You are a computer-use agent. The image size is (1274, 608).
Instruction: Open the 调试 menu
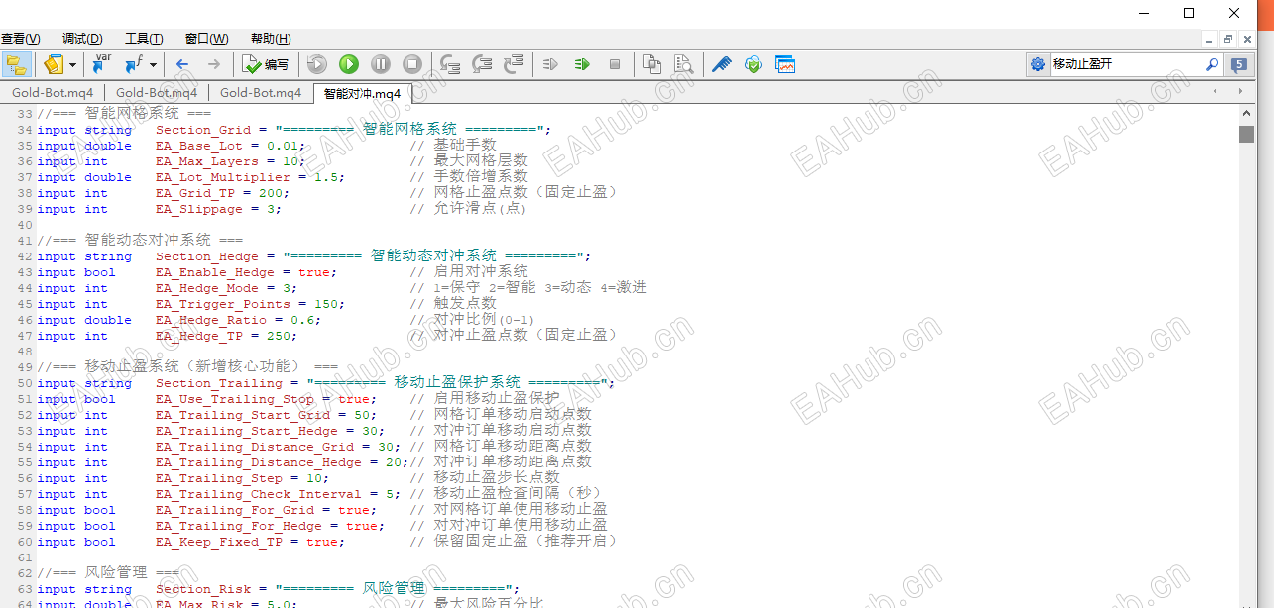coord(82,38)
